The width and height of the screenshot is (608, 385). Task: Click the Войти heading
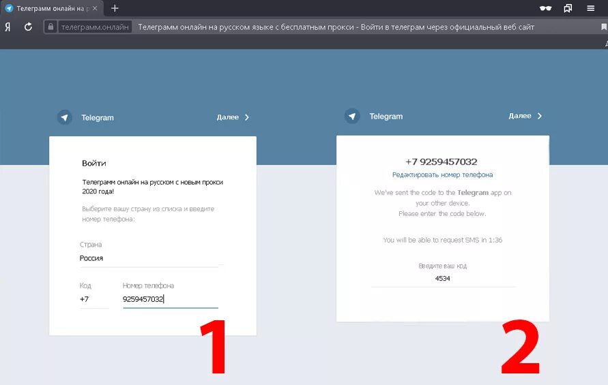[94, 163]
